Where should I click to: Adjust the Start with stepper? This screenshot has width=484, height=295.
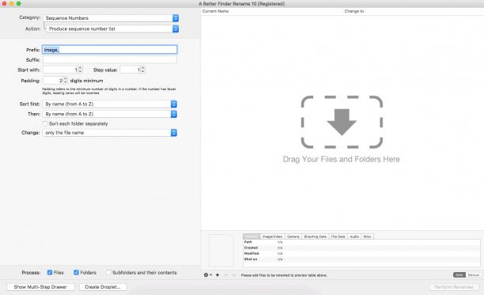pos(80,70)
